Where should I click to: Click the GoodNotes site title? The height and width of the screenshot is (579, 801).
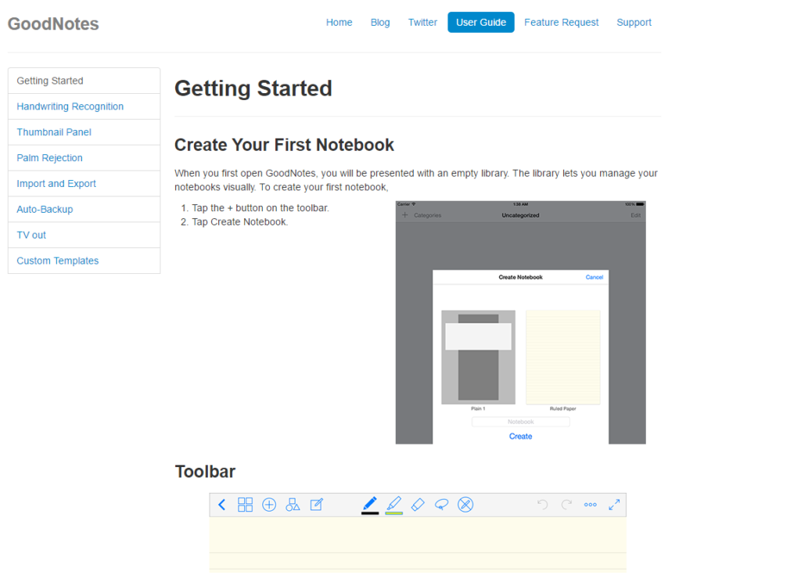click(x=53, y=23)
